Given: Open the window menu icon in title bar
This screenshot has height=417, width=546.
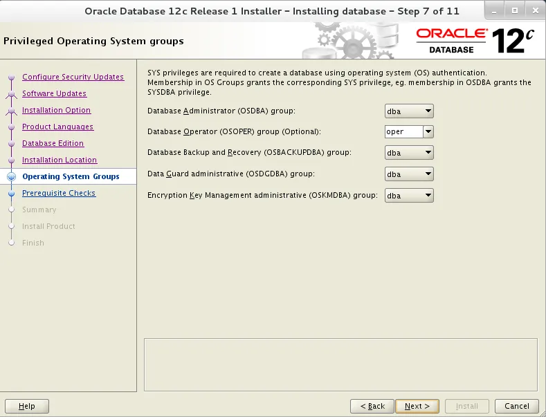Looking at the screenshot, I should [x=9, y=11].
